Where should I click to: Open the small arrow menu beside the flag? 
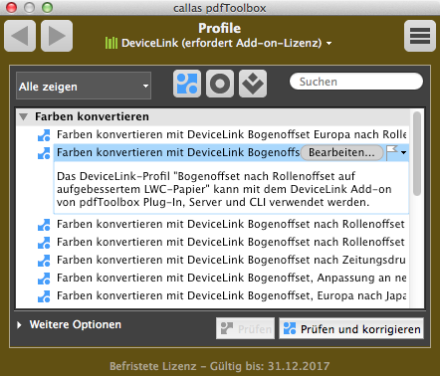point(403,153)
